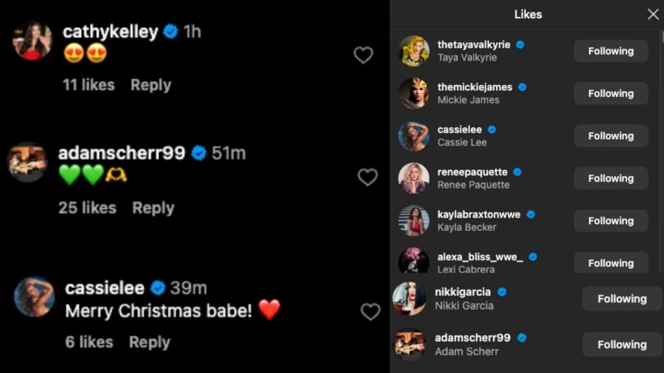This screenshot has width=664, height=373.
Task: Open the cassielee username in the comments
Action: pyautogui.click(x=105, y=288)
